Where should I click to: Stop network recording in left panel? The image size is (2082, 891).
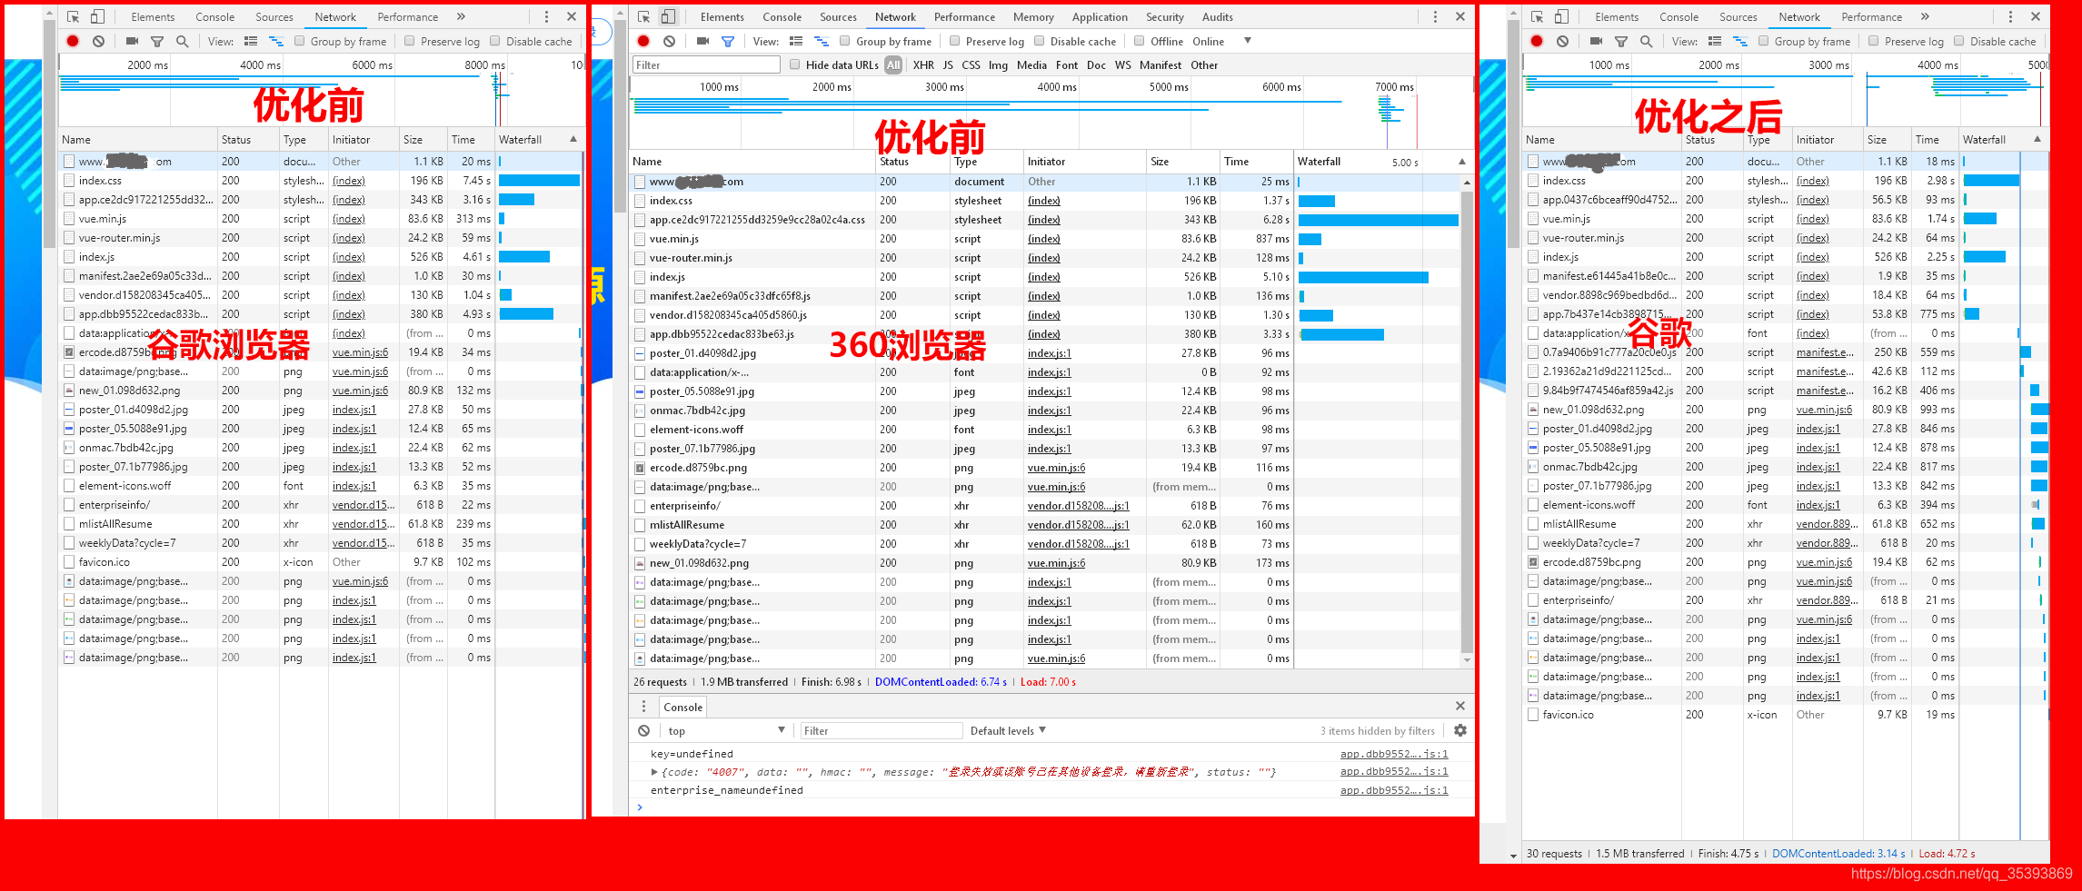coord(73,41)
